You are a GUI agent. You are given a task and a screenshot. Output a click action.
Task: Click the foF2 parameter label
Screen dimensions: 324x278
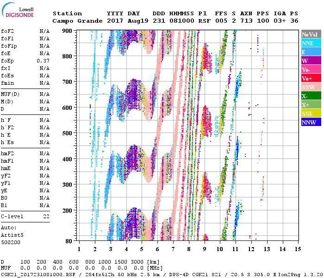click(x=7, y=31)
